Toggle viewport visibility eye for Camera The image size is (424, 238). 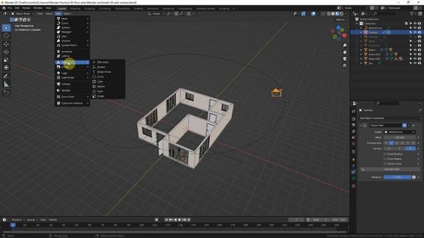(x=415, y=32)
